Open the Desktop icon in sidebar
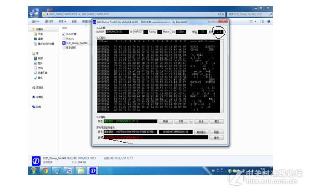The width and height of the screenshot is (312, 195). (36, 39)
